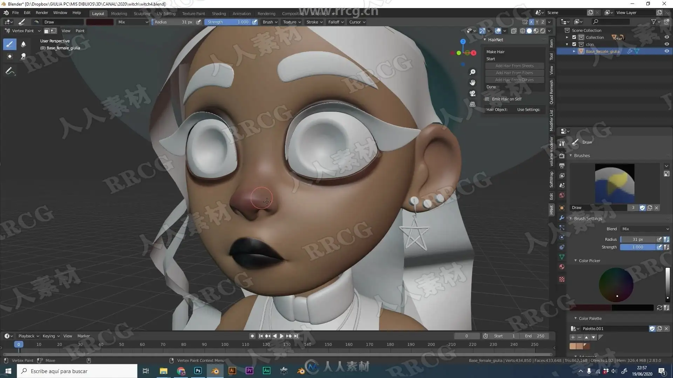Click Add Hair From Sheets button
673x378 pixels.
(514, 66)
